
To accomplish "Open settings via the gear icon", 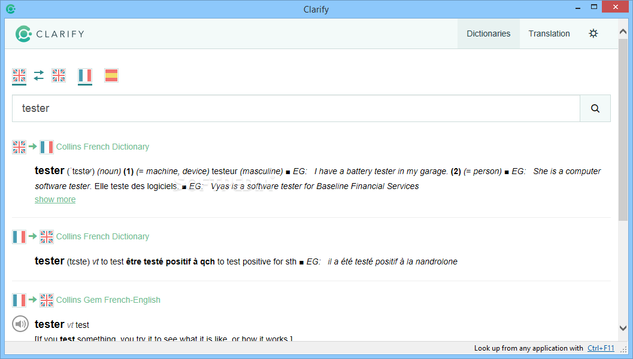I will tap(593, 34).
